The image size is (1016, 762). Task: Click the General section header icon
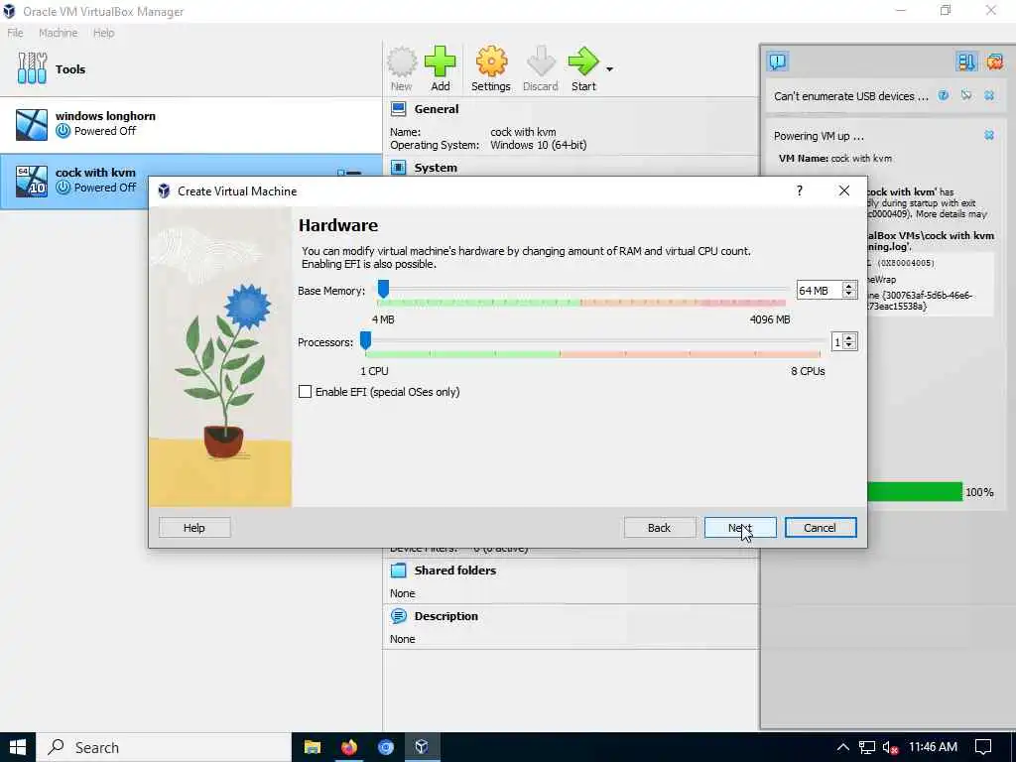click(x=399, y=109)
